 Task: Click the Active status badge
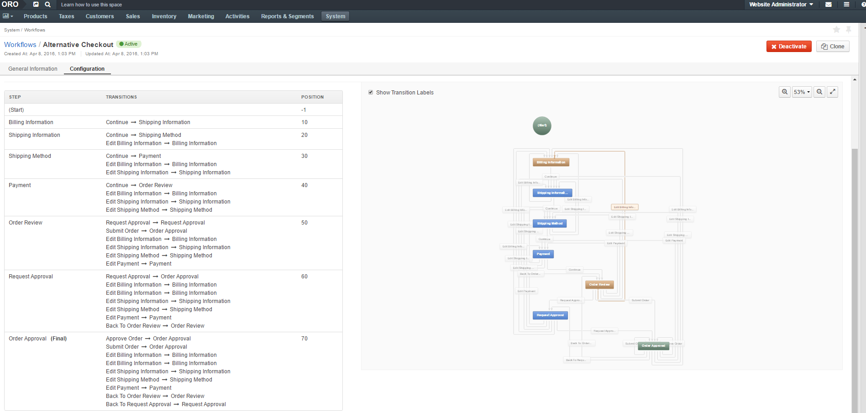tap(129, 44)
